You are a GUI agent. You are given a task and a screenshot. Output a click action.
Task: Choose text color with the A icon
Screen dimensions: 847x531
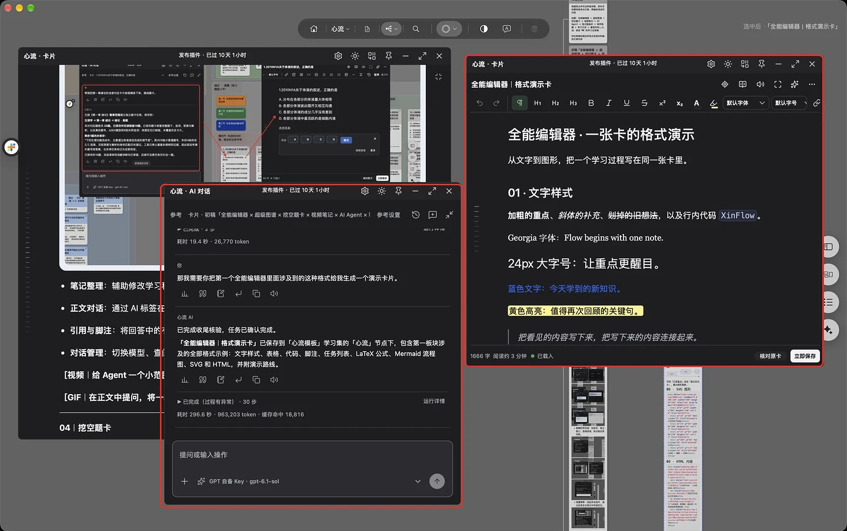[x=696, y=103]
